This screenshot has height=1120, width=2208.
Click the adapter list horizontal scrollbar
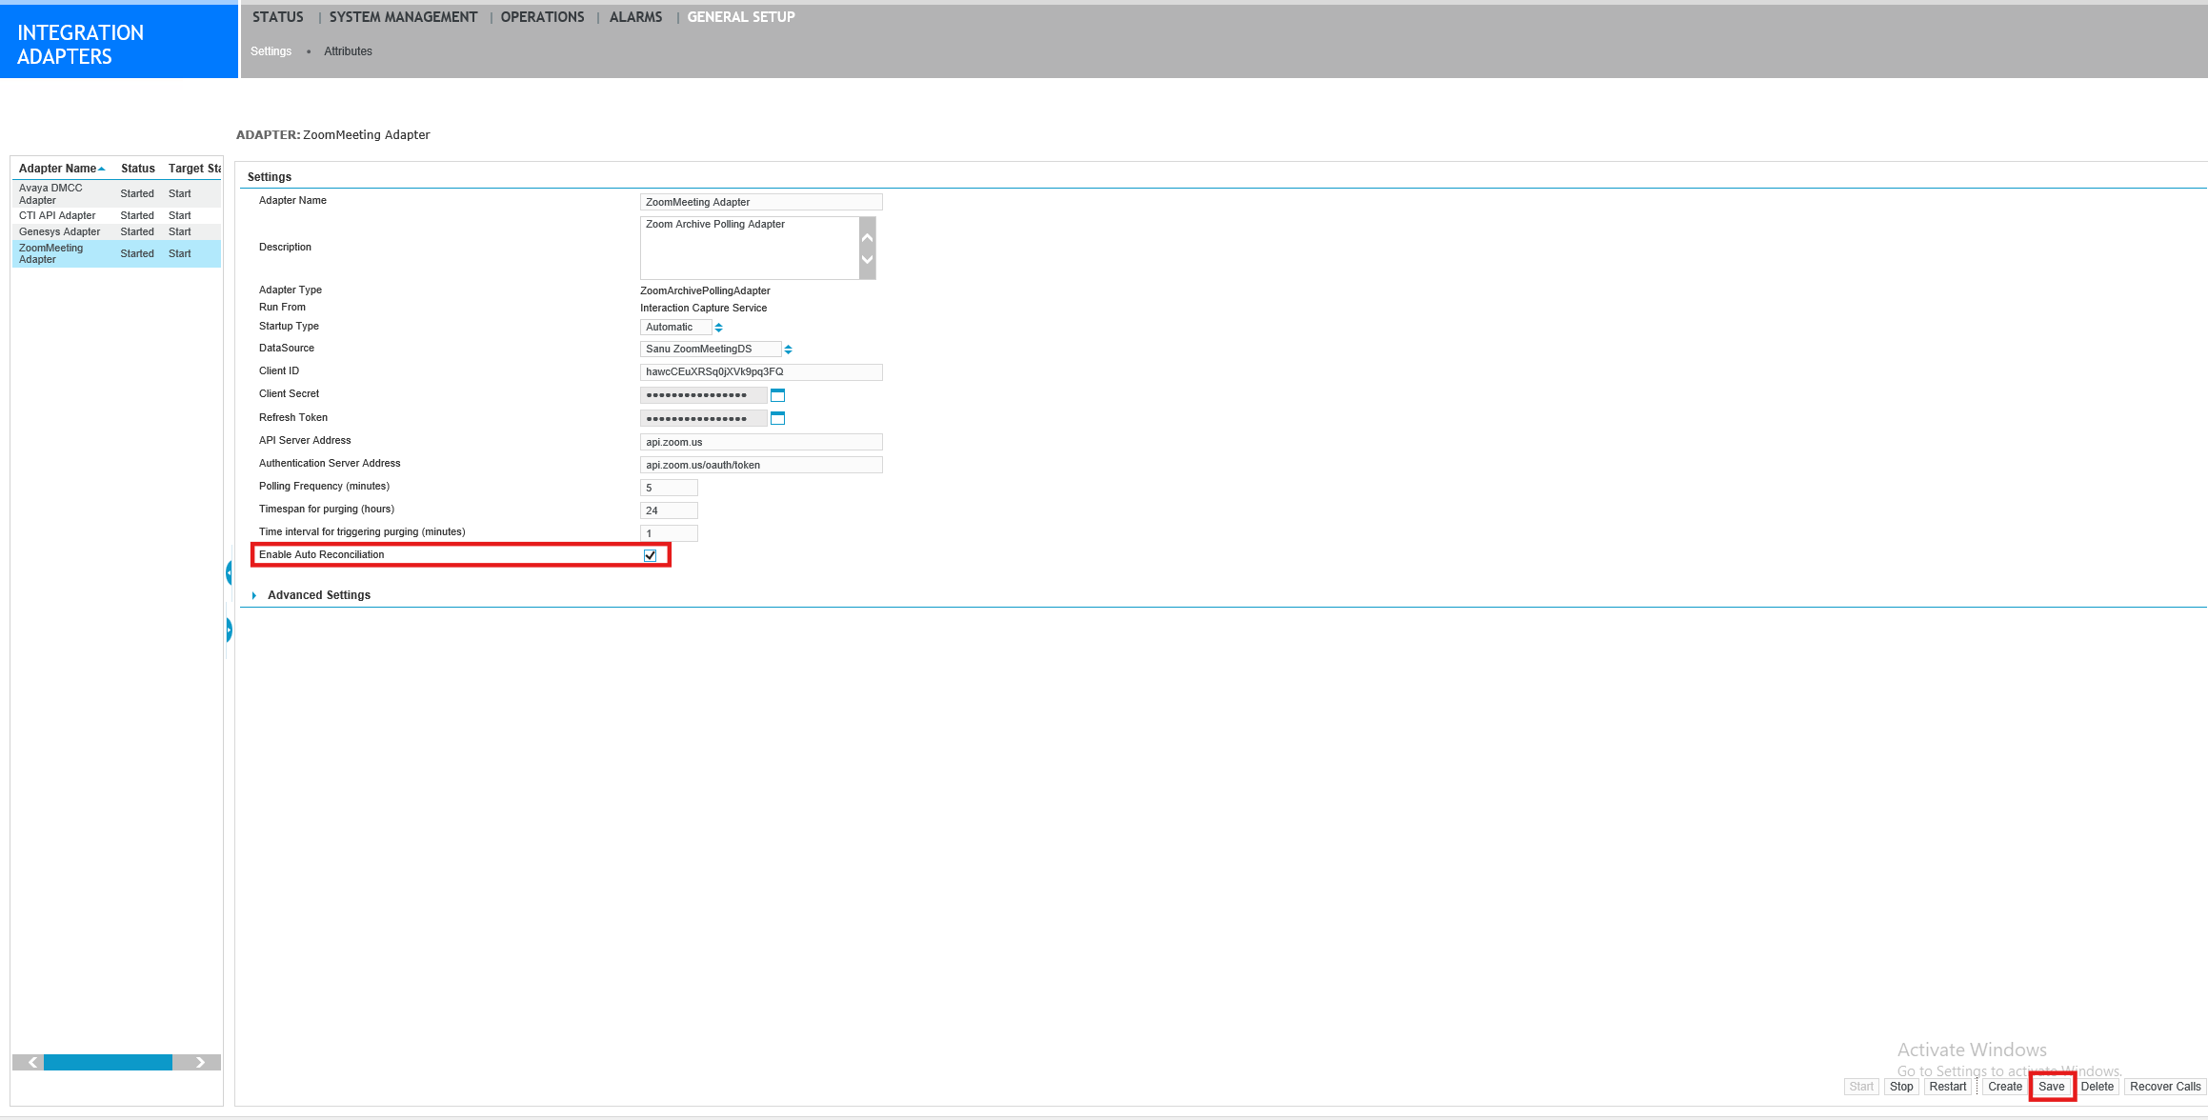tap(108, 1062)
